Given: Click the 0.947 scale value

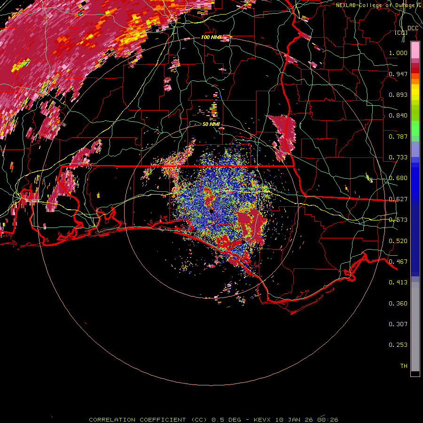Looking at the screenshot, I should (x=398, y=74).
